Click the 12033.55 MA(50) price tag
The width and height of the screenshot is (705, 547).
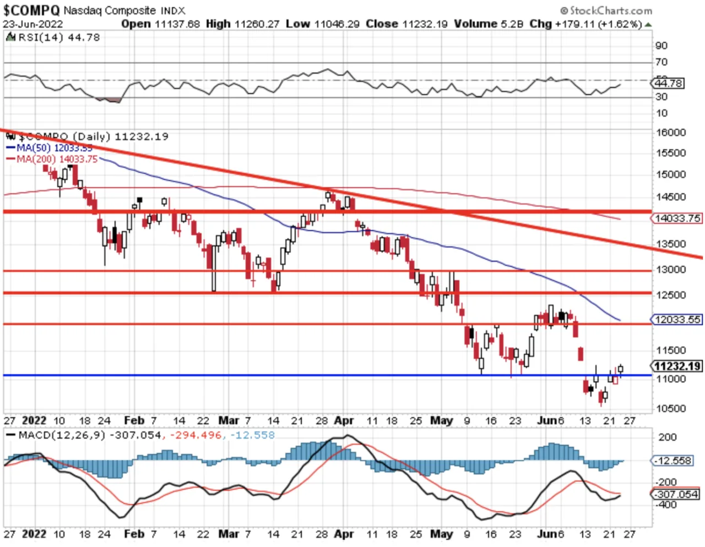pos(676,319)
